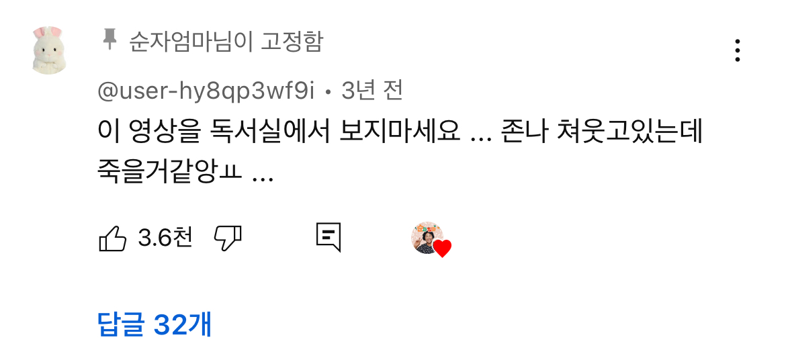786x360 pixels.
Task: Click the word 고정함 in the pinned label
Action: tap(292, 41)
